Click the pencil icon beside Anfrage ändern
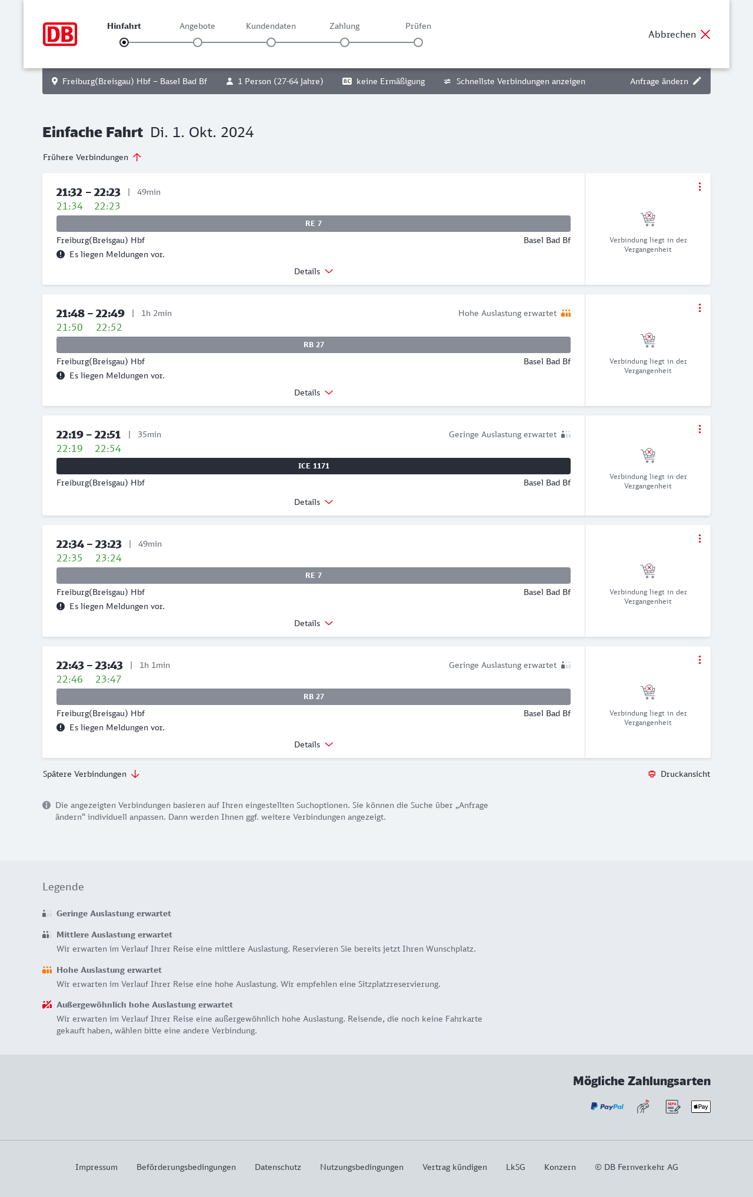Screen dimensions: 753x1197 click(697, 81)
